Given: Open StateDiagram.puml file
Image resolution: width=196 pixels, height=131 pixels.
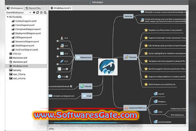Looking at the screenshot, I should (23, 46).
